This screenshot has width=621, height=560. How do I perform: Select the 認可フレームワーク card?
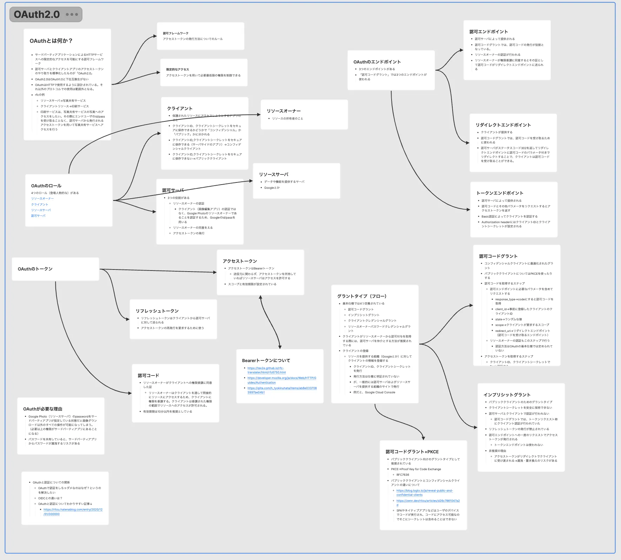coord(200,36)
